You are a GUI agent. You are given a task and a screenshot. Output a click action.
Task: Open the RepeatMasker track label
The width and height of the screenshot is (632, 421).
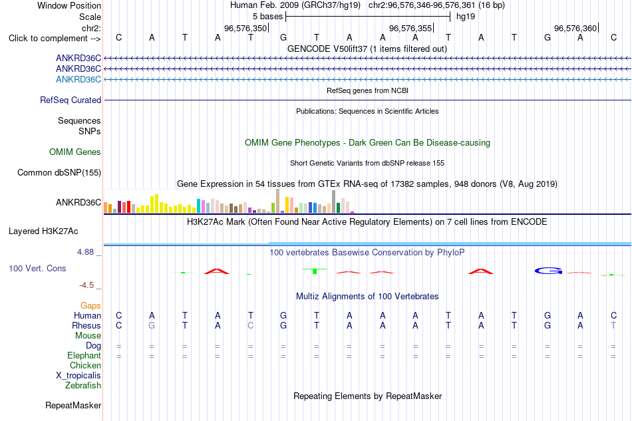pyautogui.click(x=73, y=405)
